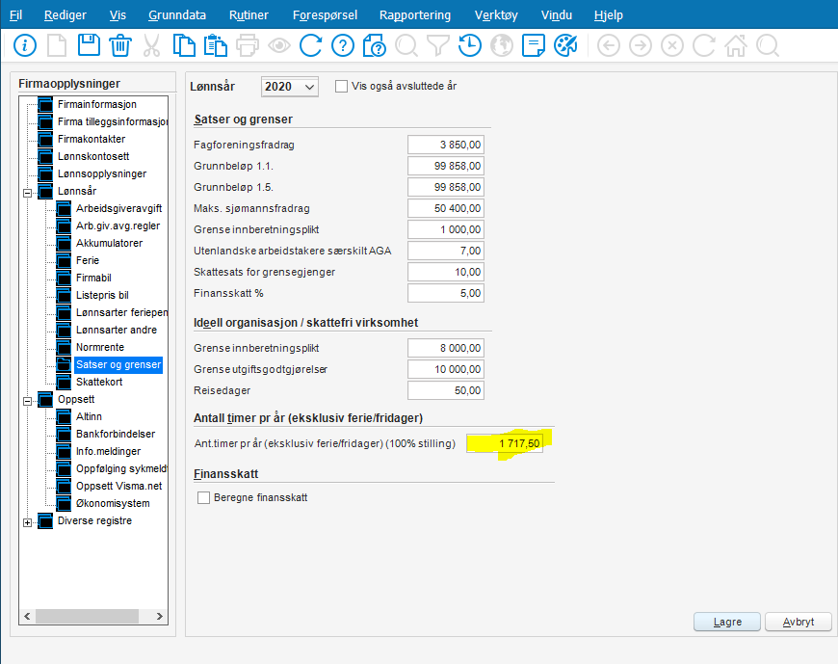838x664 pixels.
Task: Click the Maks. sjømannsfradrag value field
Action: (446, 208)
